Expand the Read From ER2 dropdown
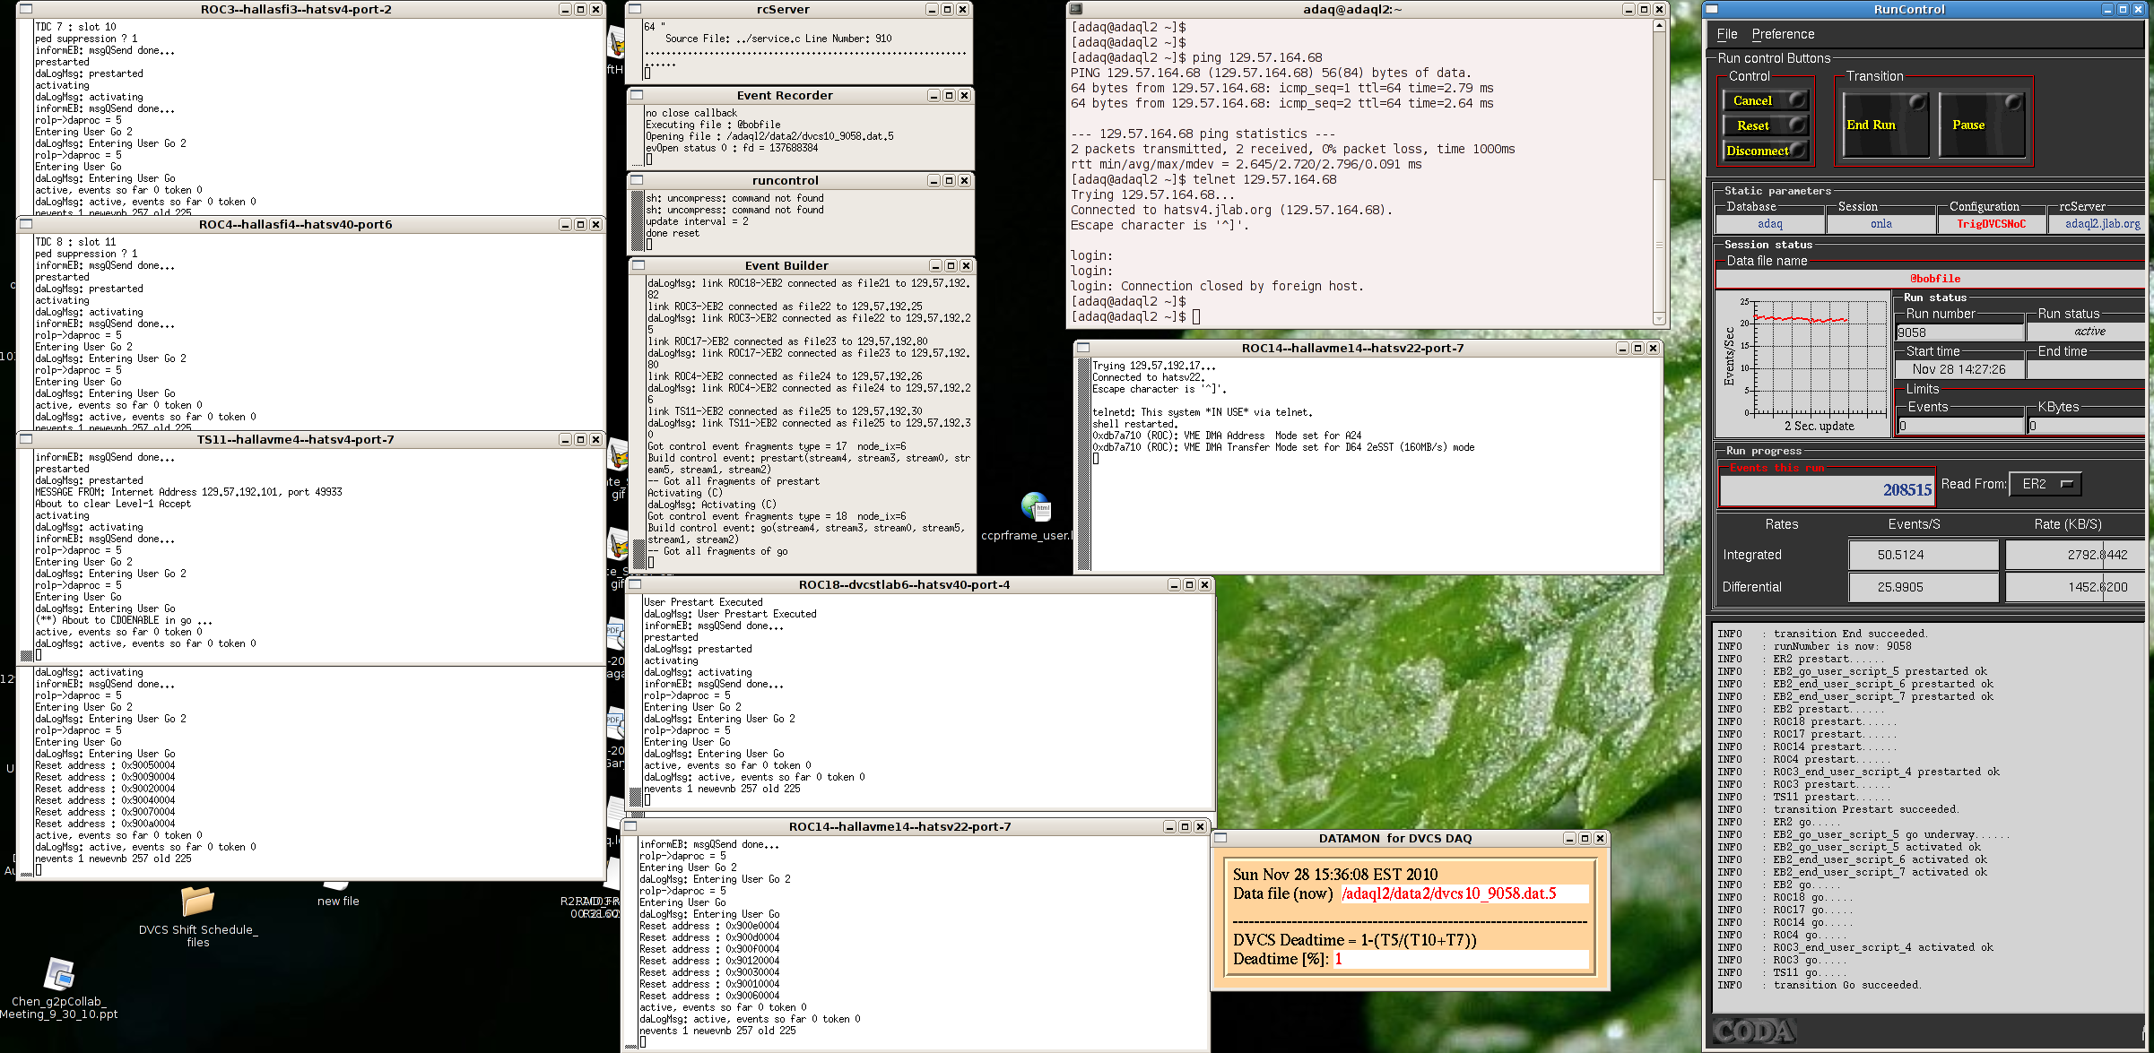 (x=2045, y=484)
